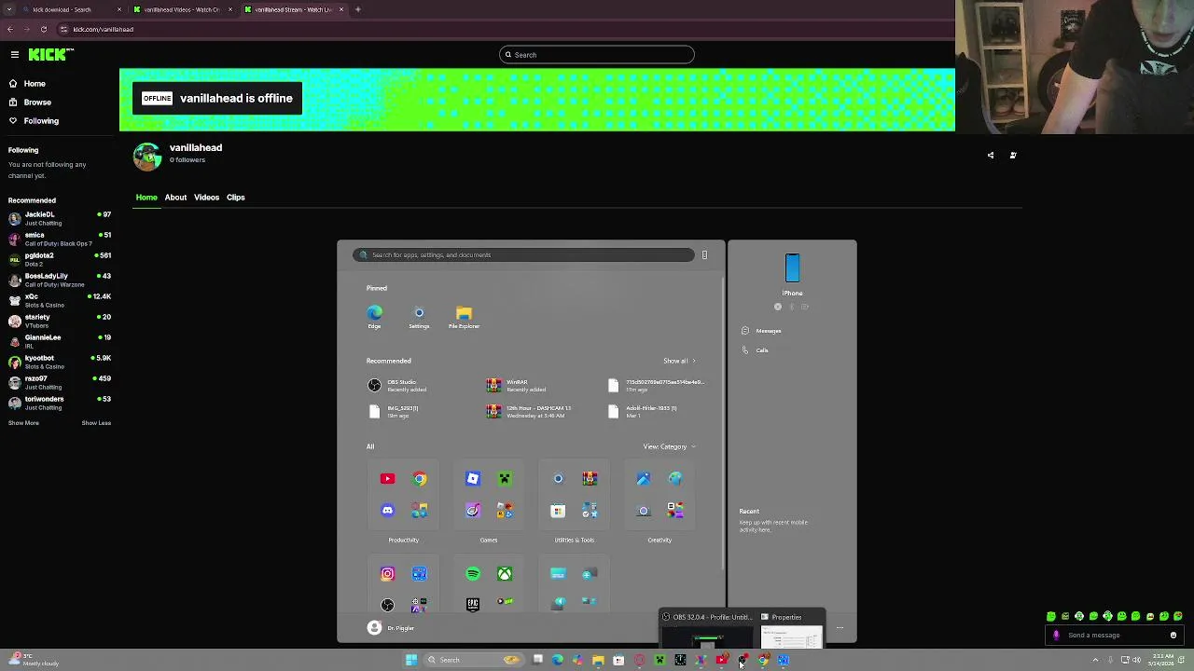The width and height of the screenshot is (1194, 671).
Task: Open File Explorer from the taskbar
Action: 598,660
